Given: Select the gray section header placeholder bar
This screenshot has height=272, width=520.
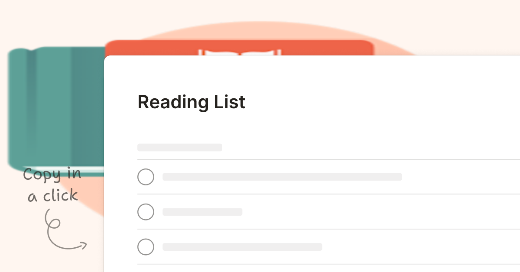Looking at the screenshot, I should tap(179, 147).
